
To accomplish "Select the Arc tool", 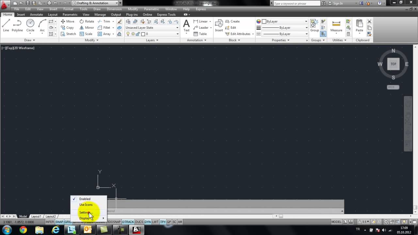I will [42, 26].
